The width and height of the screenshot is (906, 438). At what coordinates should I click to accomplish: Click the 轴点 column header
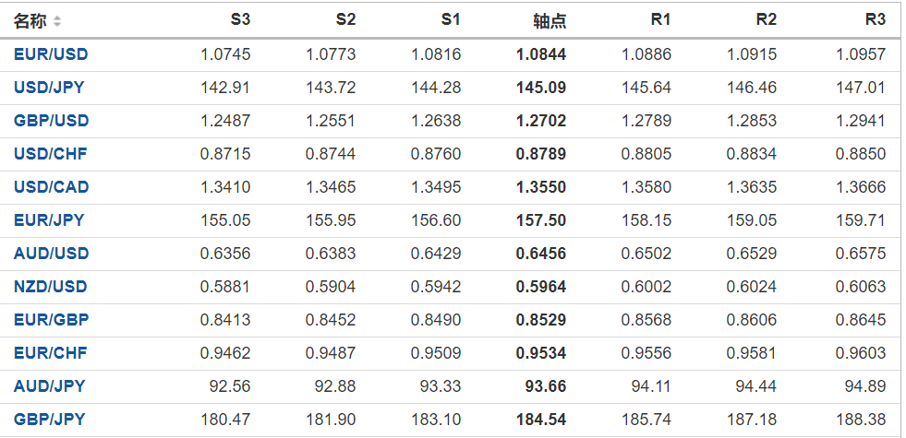click(550, 20)
